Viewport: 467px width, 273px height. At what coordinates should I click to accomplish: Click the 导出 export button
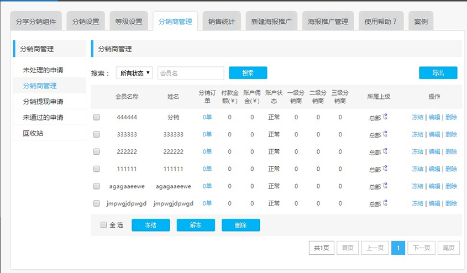coord(438,73)
